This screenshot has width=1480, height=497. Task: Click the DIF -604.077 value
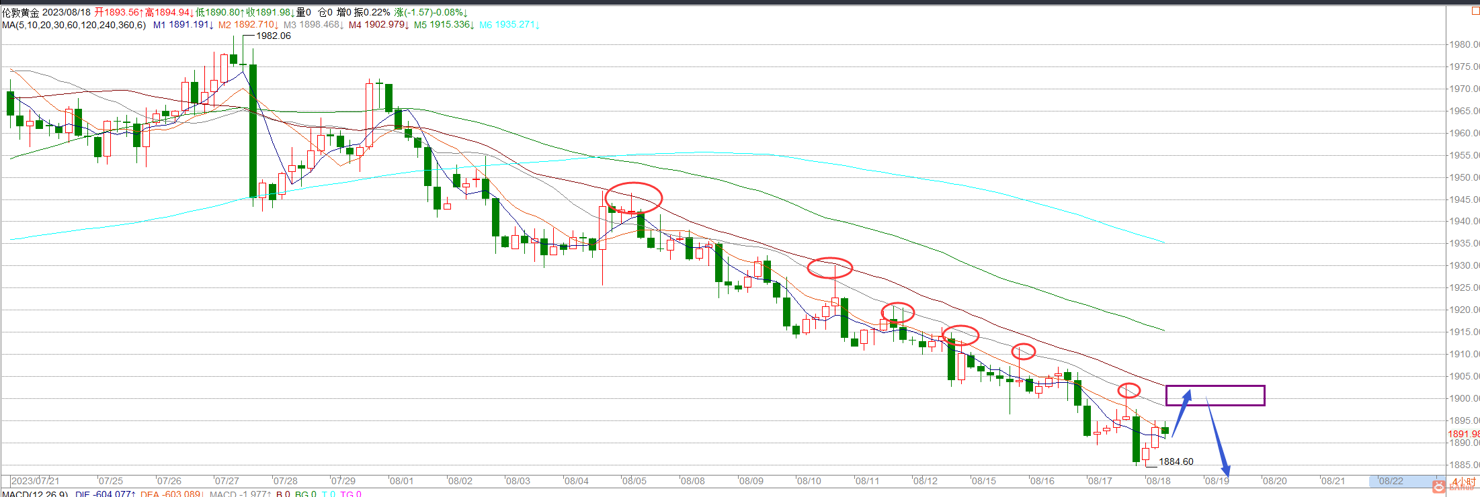pos(106,494)
